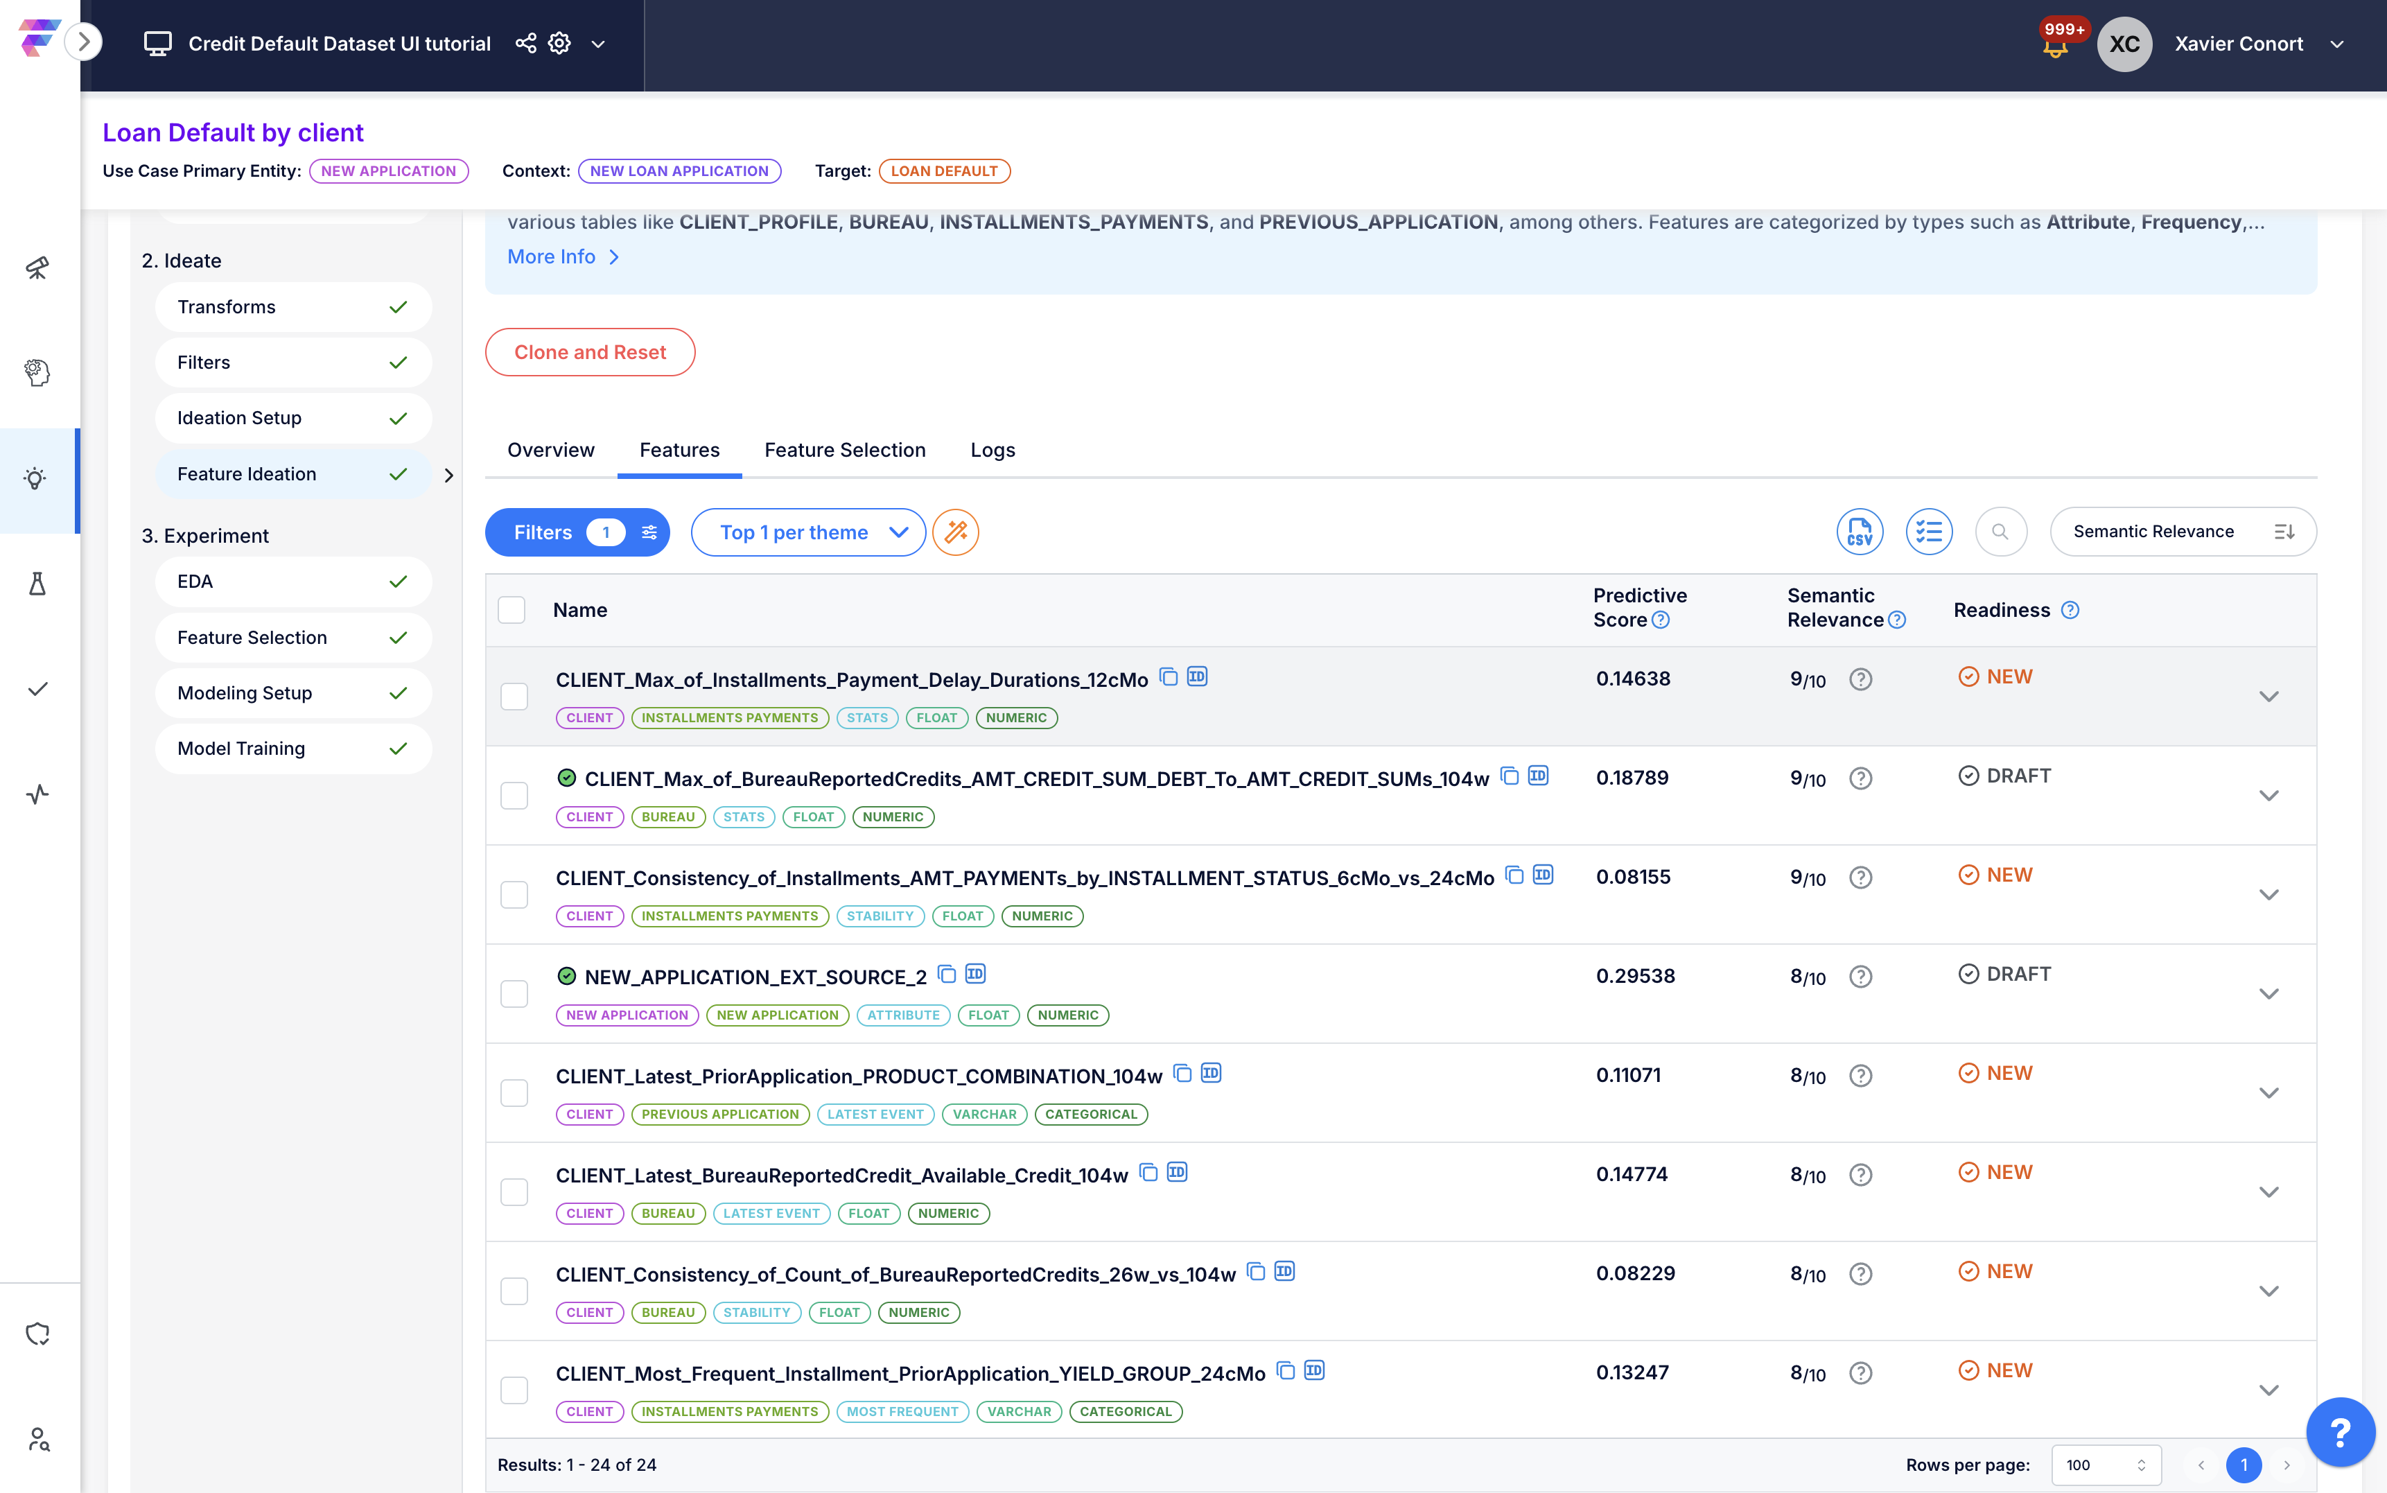
Task: Tick the select-all checkbox in the table header
Action: pos(511,609)
